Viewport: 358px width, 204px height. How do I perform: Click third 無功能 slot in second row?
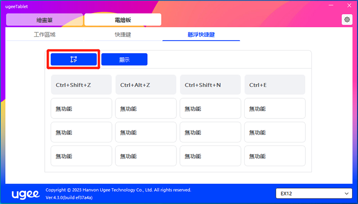pyautogui.click(x=210, y=109)
